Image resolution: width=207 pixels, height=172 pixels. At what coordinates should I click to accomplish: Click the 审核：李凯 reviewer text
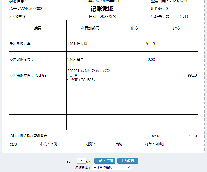click(x=49, y=144)
